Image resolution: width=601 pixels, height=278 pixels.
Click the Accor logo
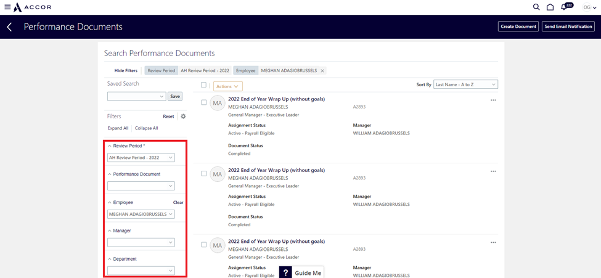click(33, 7)
